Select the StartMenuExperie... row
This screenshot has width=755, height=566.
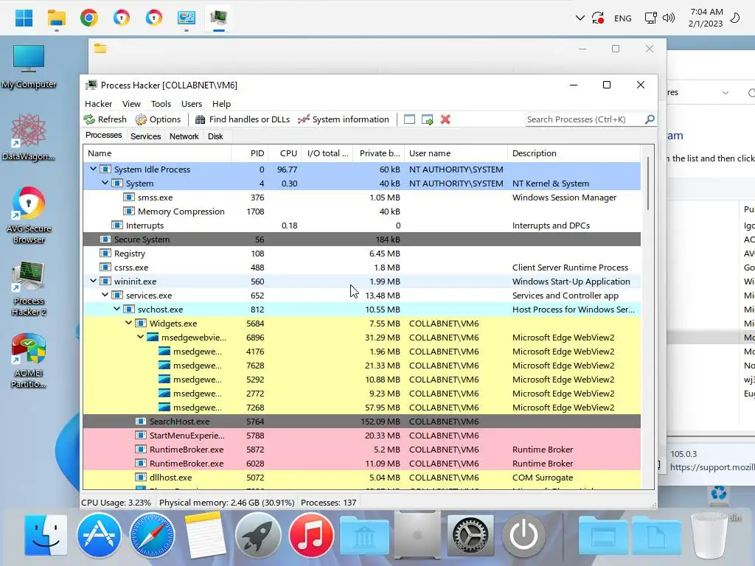361,435
